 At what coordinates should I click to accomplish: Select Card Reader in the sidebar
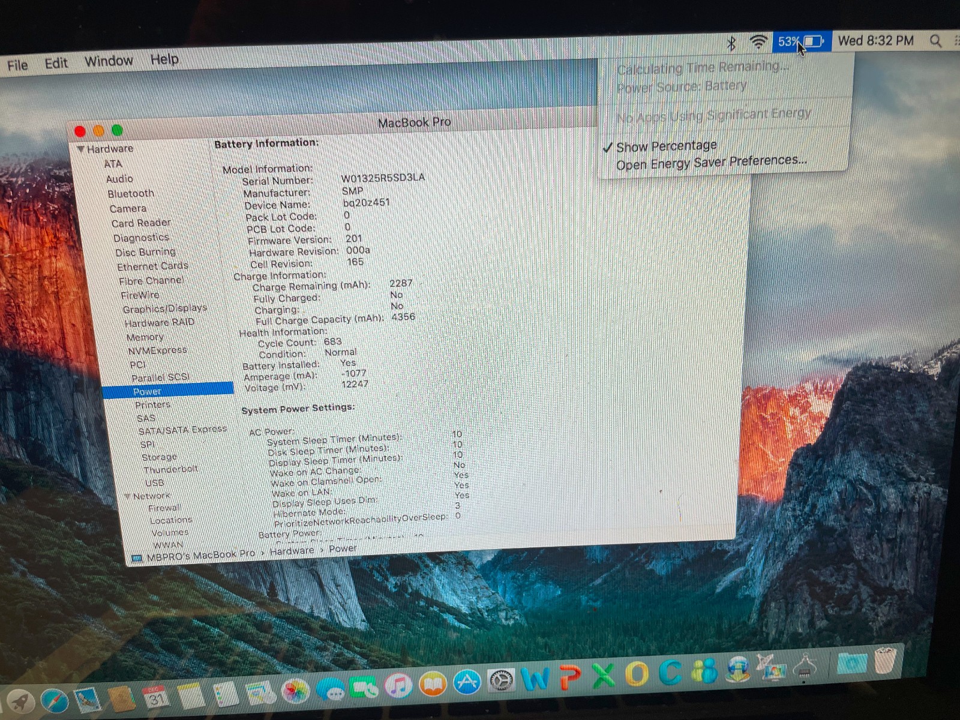(141, 223)
